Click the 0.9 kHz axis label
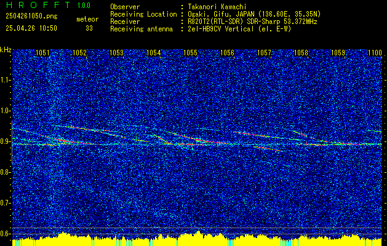This screenshot has width=387, height=246. click(5, 141)
